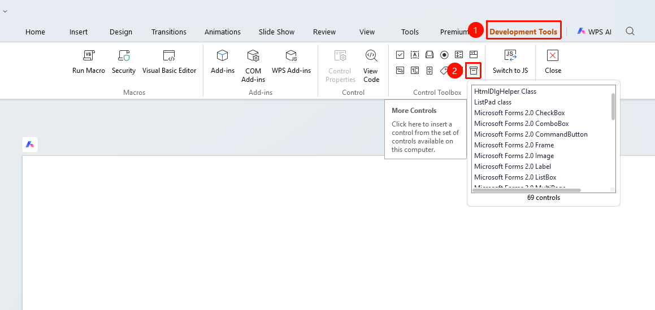Launch the Visual Basic Editor
Screen dimensions: 655x310
point(169,63)
